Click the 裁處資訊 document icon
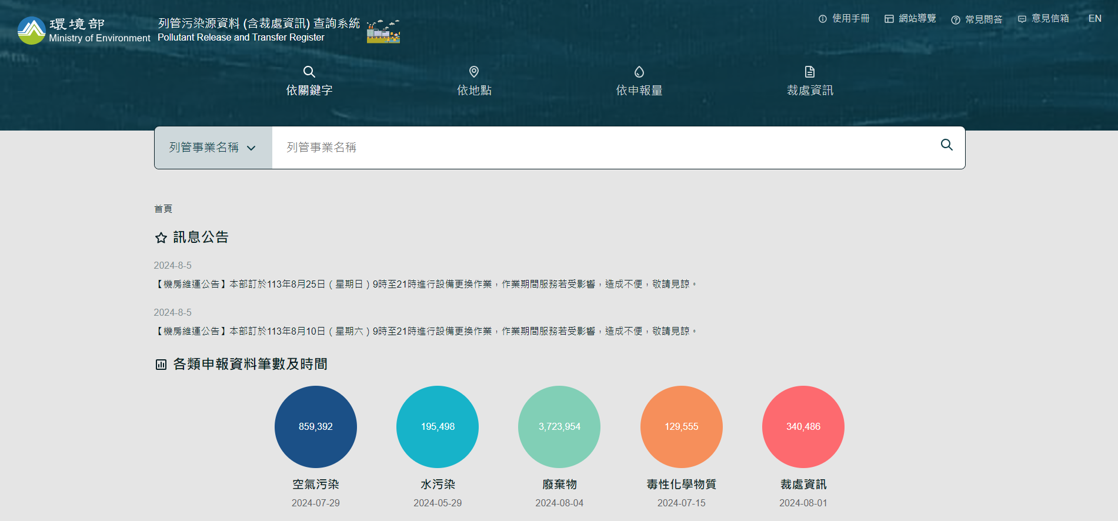1118x521 pixels. (810, 72)
